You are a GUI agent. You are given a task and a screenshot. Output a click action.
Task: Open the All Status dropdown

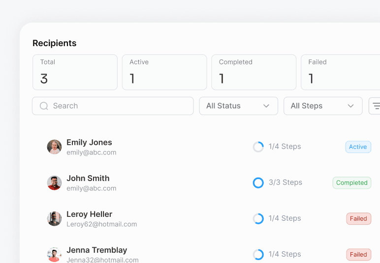[x=238, y=106]
